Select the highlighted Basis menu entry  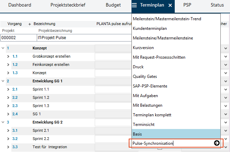(x=137, y=134)
